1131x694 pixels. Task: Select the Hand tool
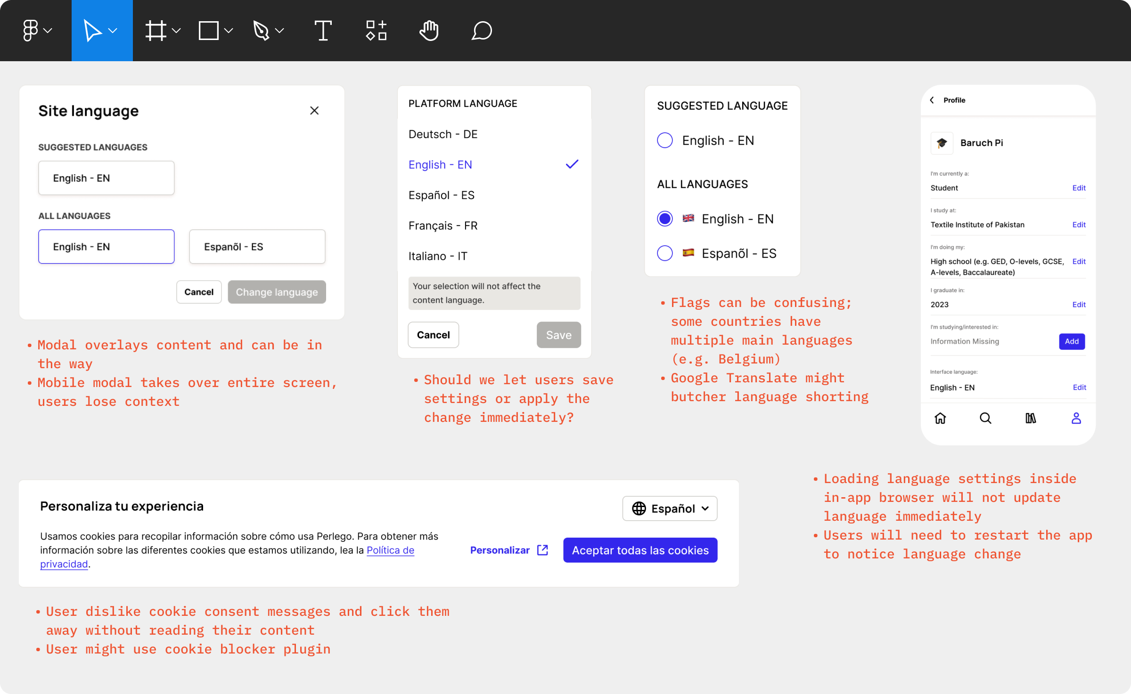coord(428,31)
